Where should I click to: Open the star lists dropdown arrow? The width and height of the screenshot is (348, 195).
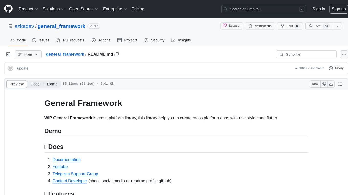coord(338,26)
